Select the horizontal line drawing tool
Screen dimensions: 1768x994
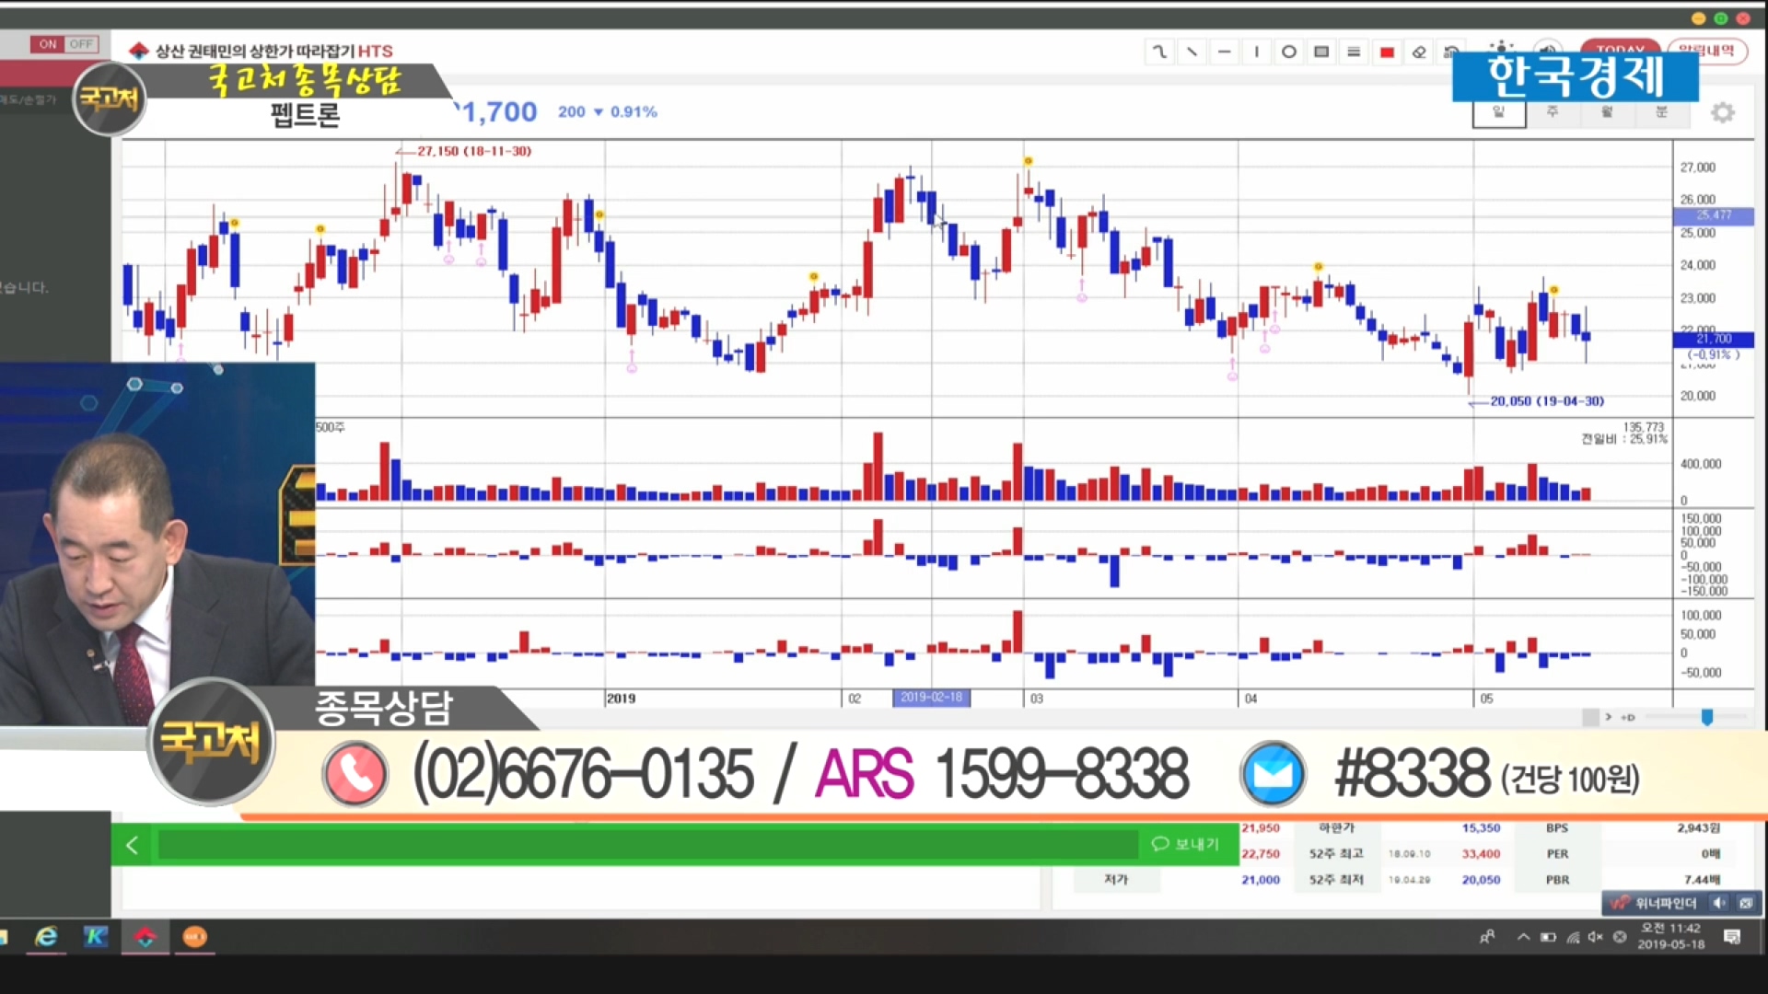coord(1224,52)
